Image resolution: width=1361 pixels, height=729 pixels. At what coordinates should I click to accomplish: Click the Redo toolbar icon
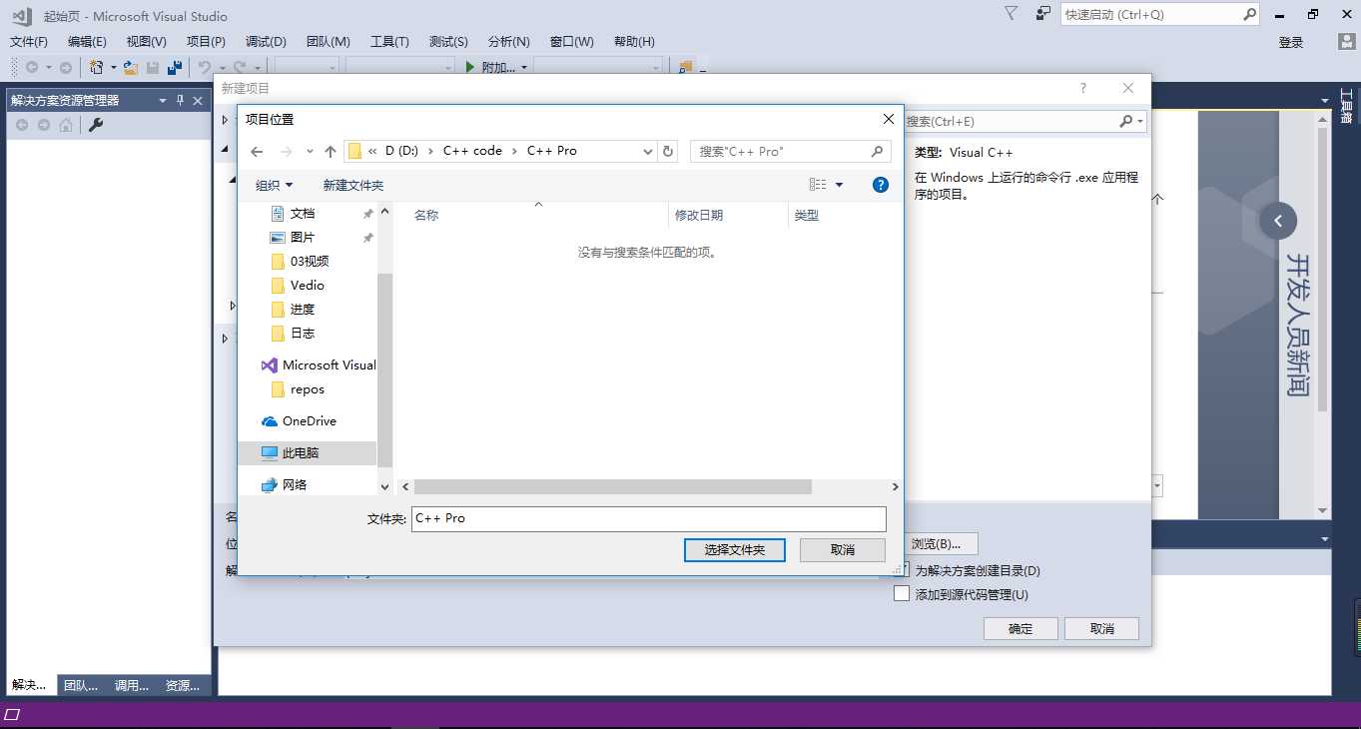click(x=240, y=67)
